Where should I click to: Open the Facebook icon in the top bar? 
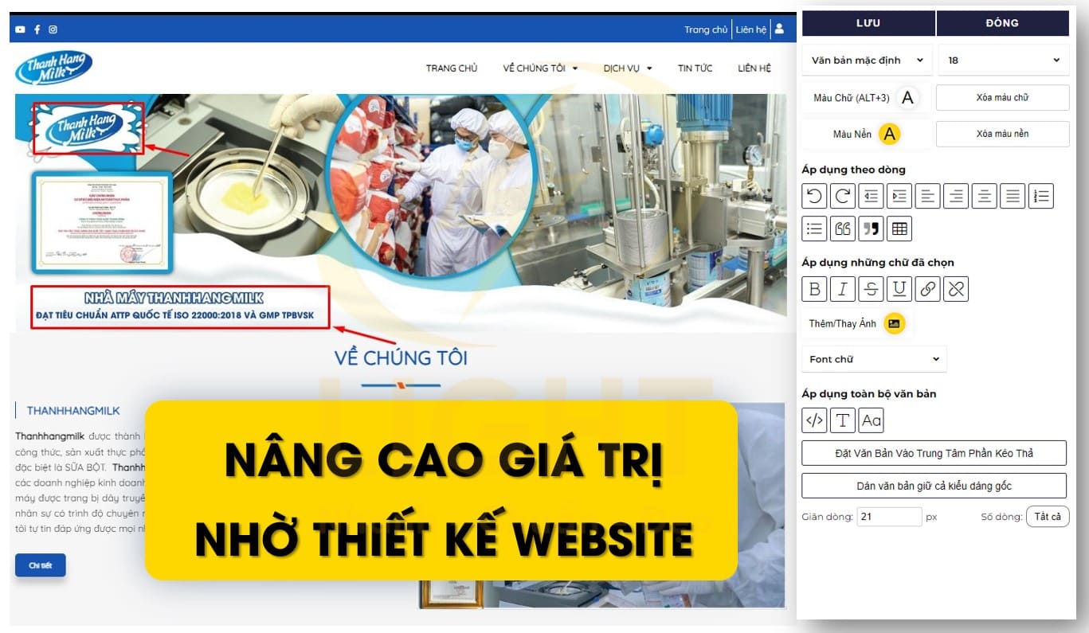coord(37,29)
